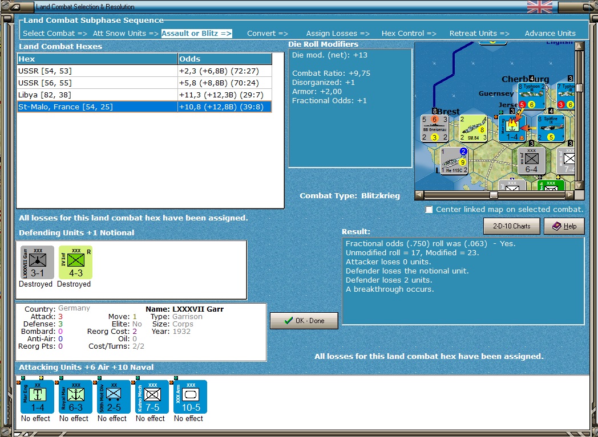
Task: Select the Kutno Mech 7-5 attacking unit
Action: (152, 397)
